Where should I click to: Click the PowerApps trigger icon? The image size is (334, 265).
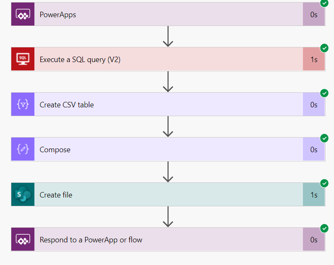23,15
